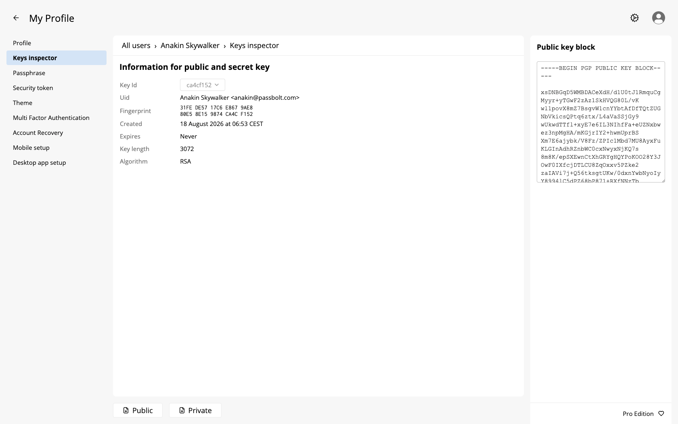Click the Uid anakin@passbolt.com value
The image size is (678, 424).
coord(240,98)
